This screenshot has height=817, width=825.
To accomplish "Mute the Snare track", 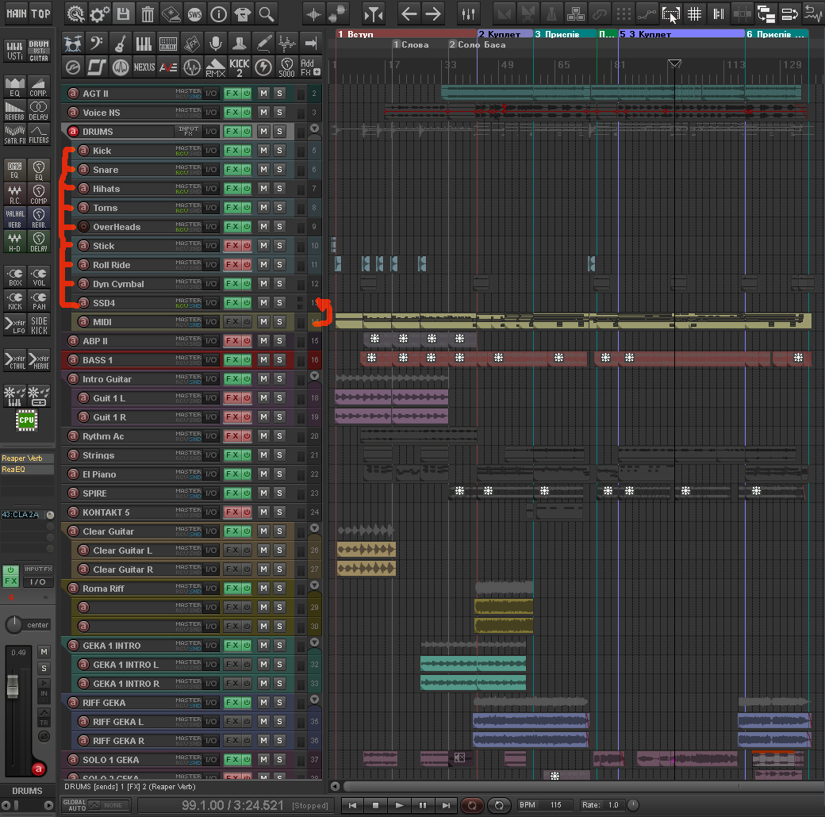I will [x=263, y=170].
